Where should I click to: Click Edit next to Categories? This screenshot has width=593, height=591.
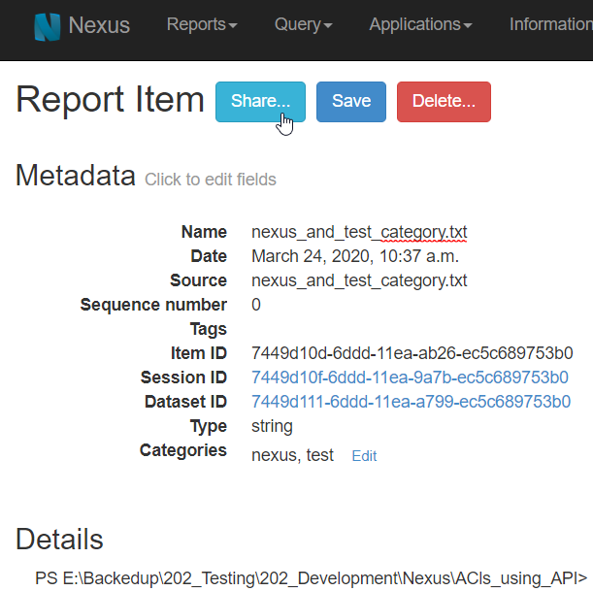(x=364, y=456)
